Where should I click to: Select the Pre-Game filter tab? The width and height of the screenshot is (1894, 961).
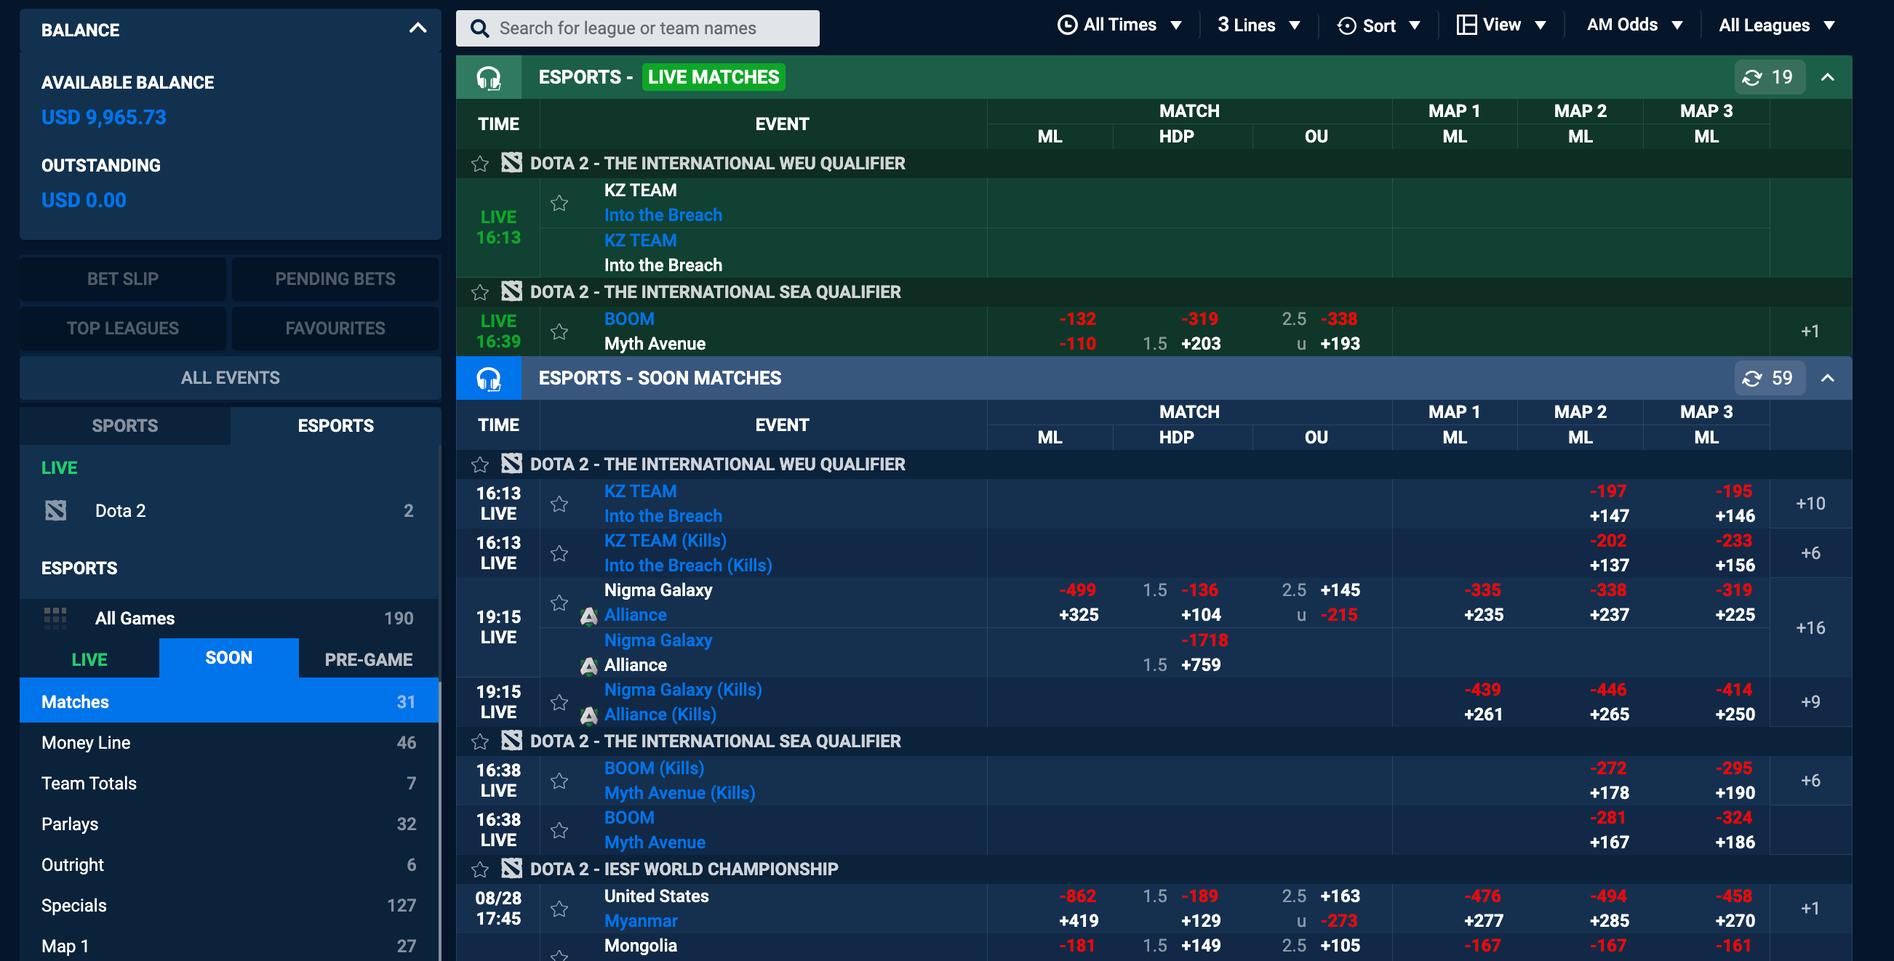pos(368,659)
